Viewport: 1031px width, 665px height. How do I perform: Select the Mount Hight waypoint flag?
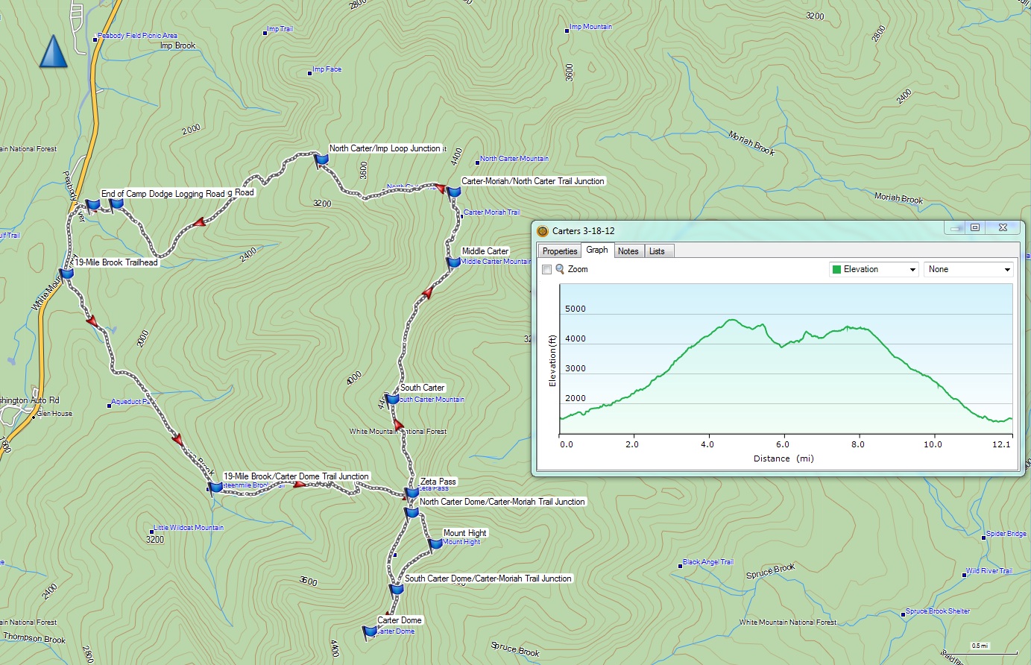[435, 544]
